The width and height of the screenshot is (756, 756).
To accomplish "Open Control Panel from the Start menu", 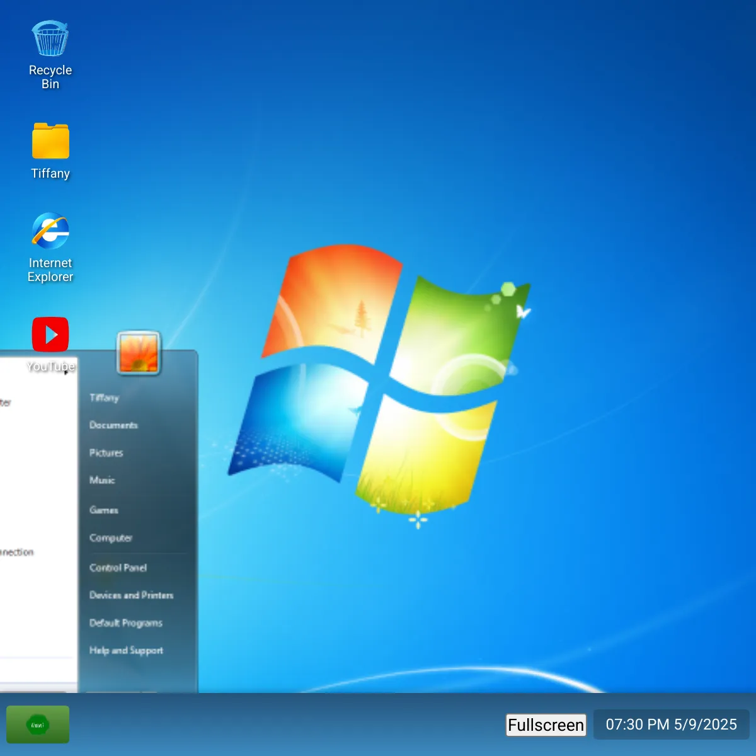I will [x=118, y=568].
